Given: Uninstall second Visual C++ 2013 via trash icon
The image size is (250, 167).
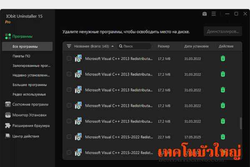Looking at the screenshot, I should [223, 74].
